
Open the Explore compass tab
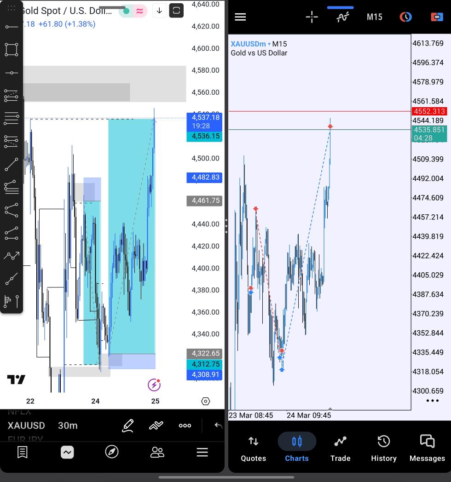112,452
